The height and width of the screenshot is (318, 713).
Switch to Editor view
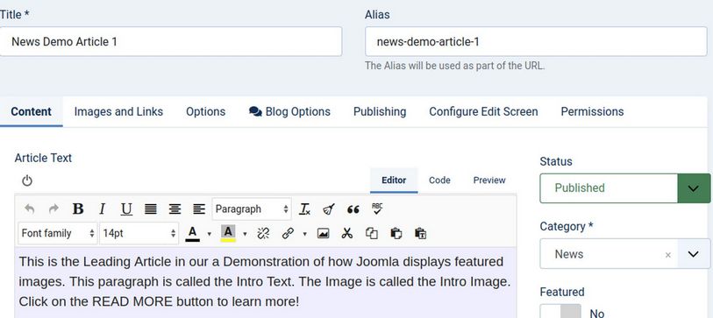(394, 180)
